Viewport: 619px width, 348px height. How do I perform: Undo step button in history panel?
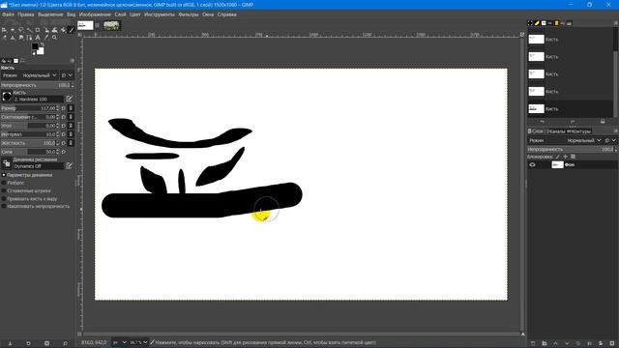(x=542, y=122)
